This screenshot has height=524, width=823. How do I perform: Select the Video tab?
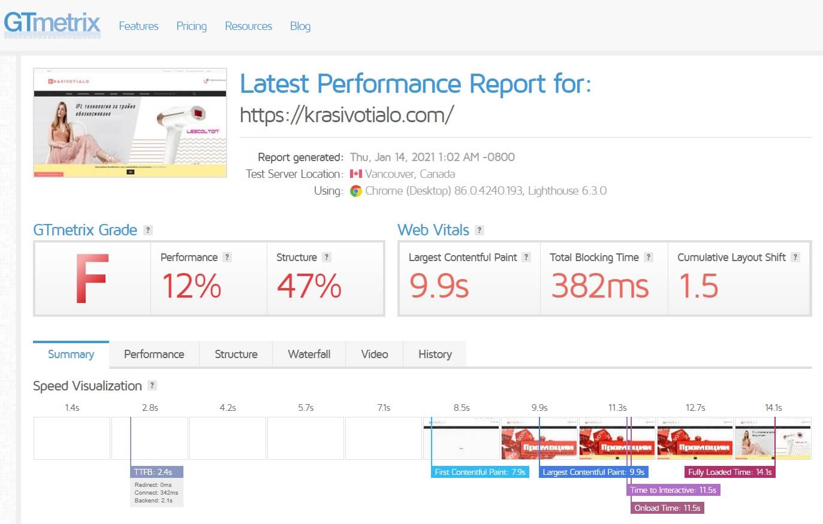(374, 354)
